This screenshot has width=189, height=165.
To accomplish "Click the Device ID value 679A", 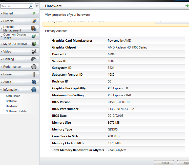I will click(x=111, y=54).
